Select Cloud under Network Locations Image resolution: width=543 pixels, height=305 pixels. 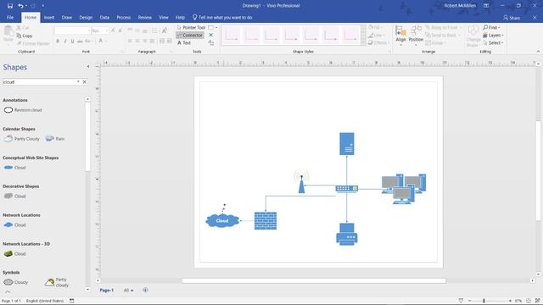(x=15, y=225)
